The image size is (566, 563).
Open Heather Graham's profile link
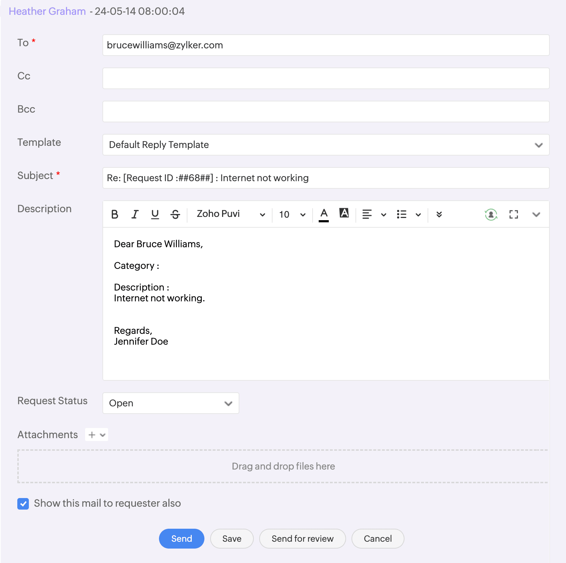47,11
